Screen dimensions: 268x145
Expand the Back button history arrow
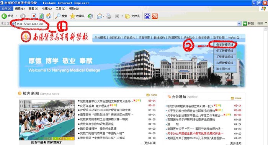tap(16, 16)
